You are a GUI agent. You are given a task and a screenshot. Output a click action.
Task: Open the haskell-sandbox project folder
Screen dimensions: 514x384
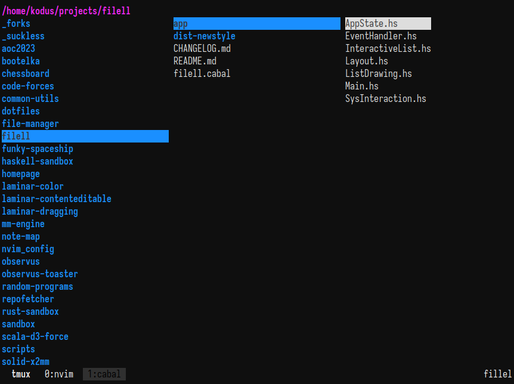[38, 162]
